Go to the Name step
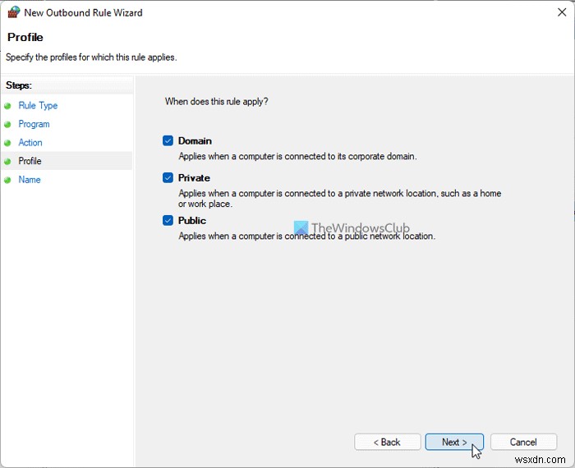This screenshot has height=468, width=575. point(30,180)
